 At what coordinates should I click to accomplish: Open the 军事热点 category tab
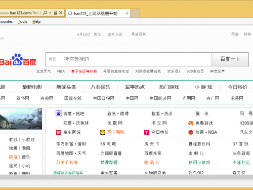pos(135,87)
